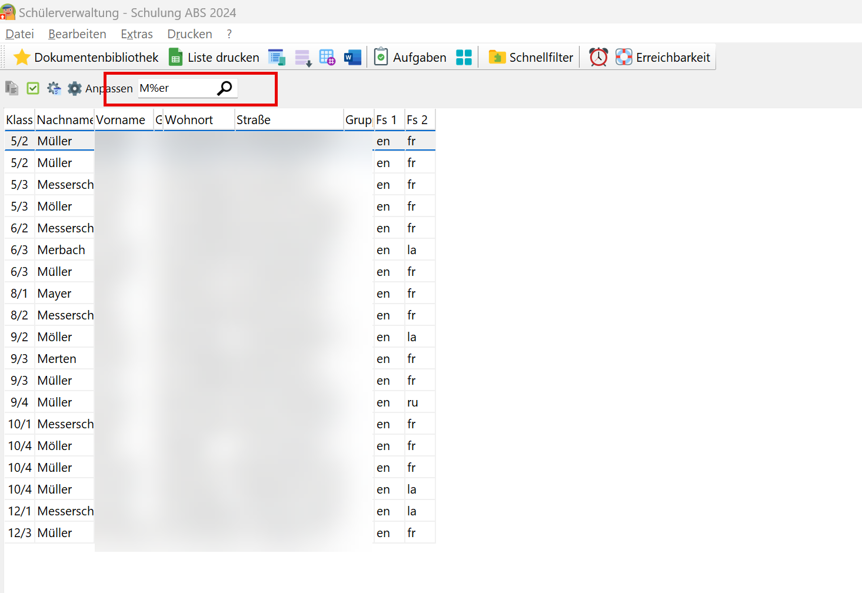Sort by the Wohnort column header
This screenshot has width=862, height=593.
[199, 120]
